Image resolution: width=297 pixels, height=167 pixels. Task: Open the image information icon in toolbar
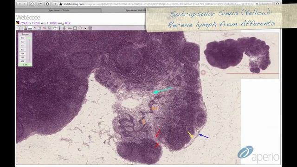25,28
